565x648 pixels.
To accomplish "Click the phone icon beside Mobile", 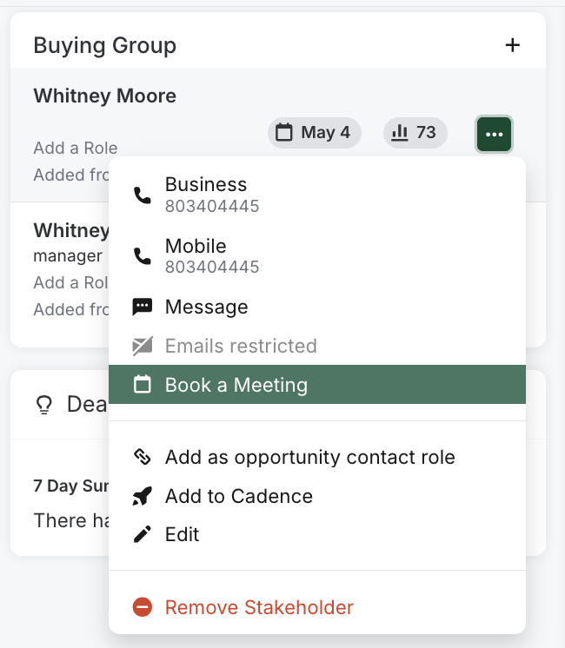I will pos(143,256).
